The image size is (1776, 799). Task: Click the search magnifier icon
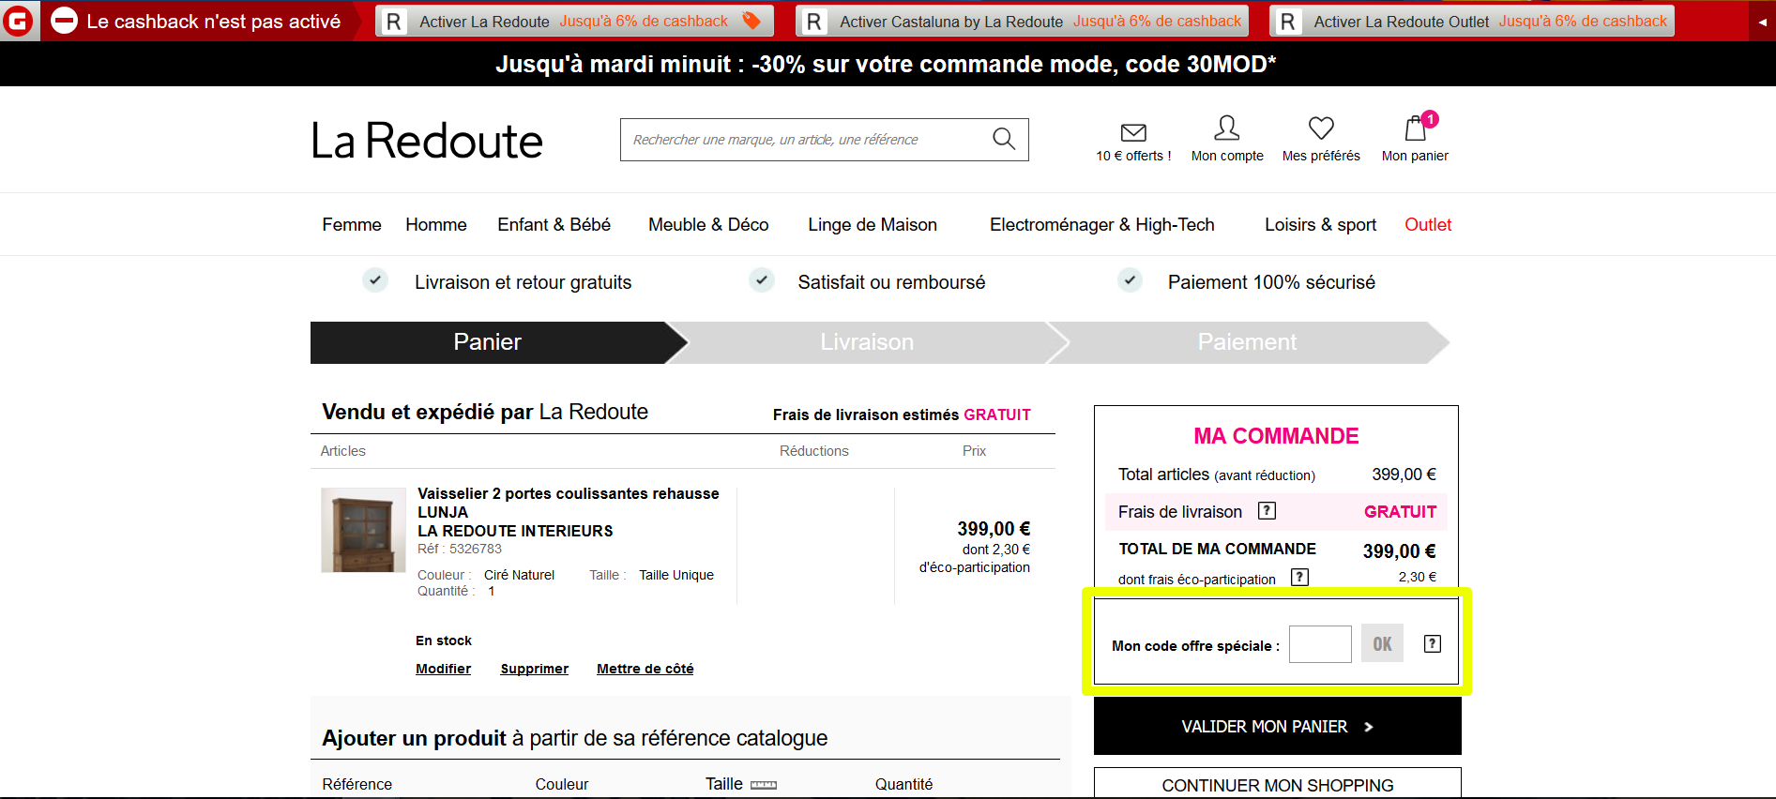click(1003, 139)
